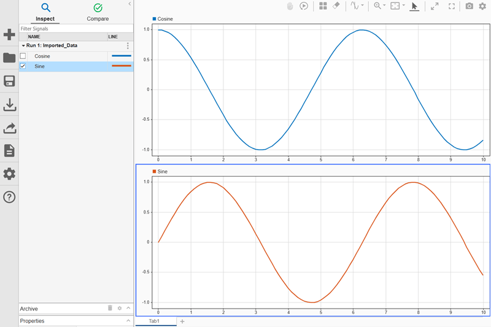Image resolution: width=491 pixels, height=327 pixels.
Task: Click the orange Sine line color swatch
Action: [122, 66]
